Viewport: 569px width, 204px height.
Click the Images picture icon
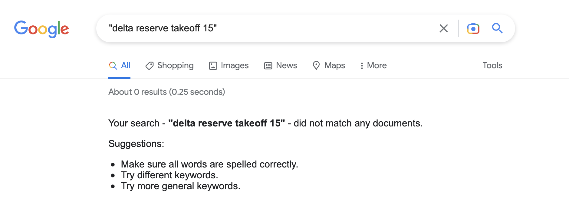click(x=213, y=65)
